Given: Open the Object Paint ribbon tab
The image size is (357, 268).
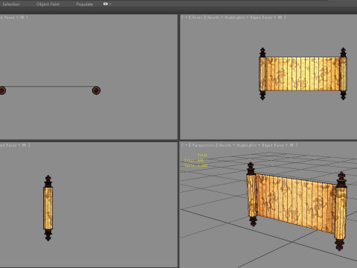Looking at the screenshot, I should coord(48,4).
